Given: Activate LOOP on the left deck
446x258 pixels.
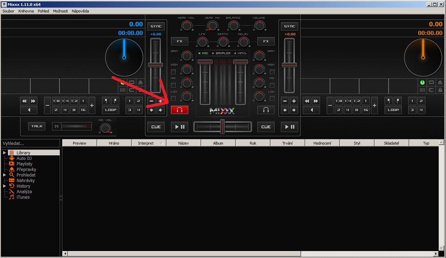Looking at the screenshot, I should pos(111,110).
